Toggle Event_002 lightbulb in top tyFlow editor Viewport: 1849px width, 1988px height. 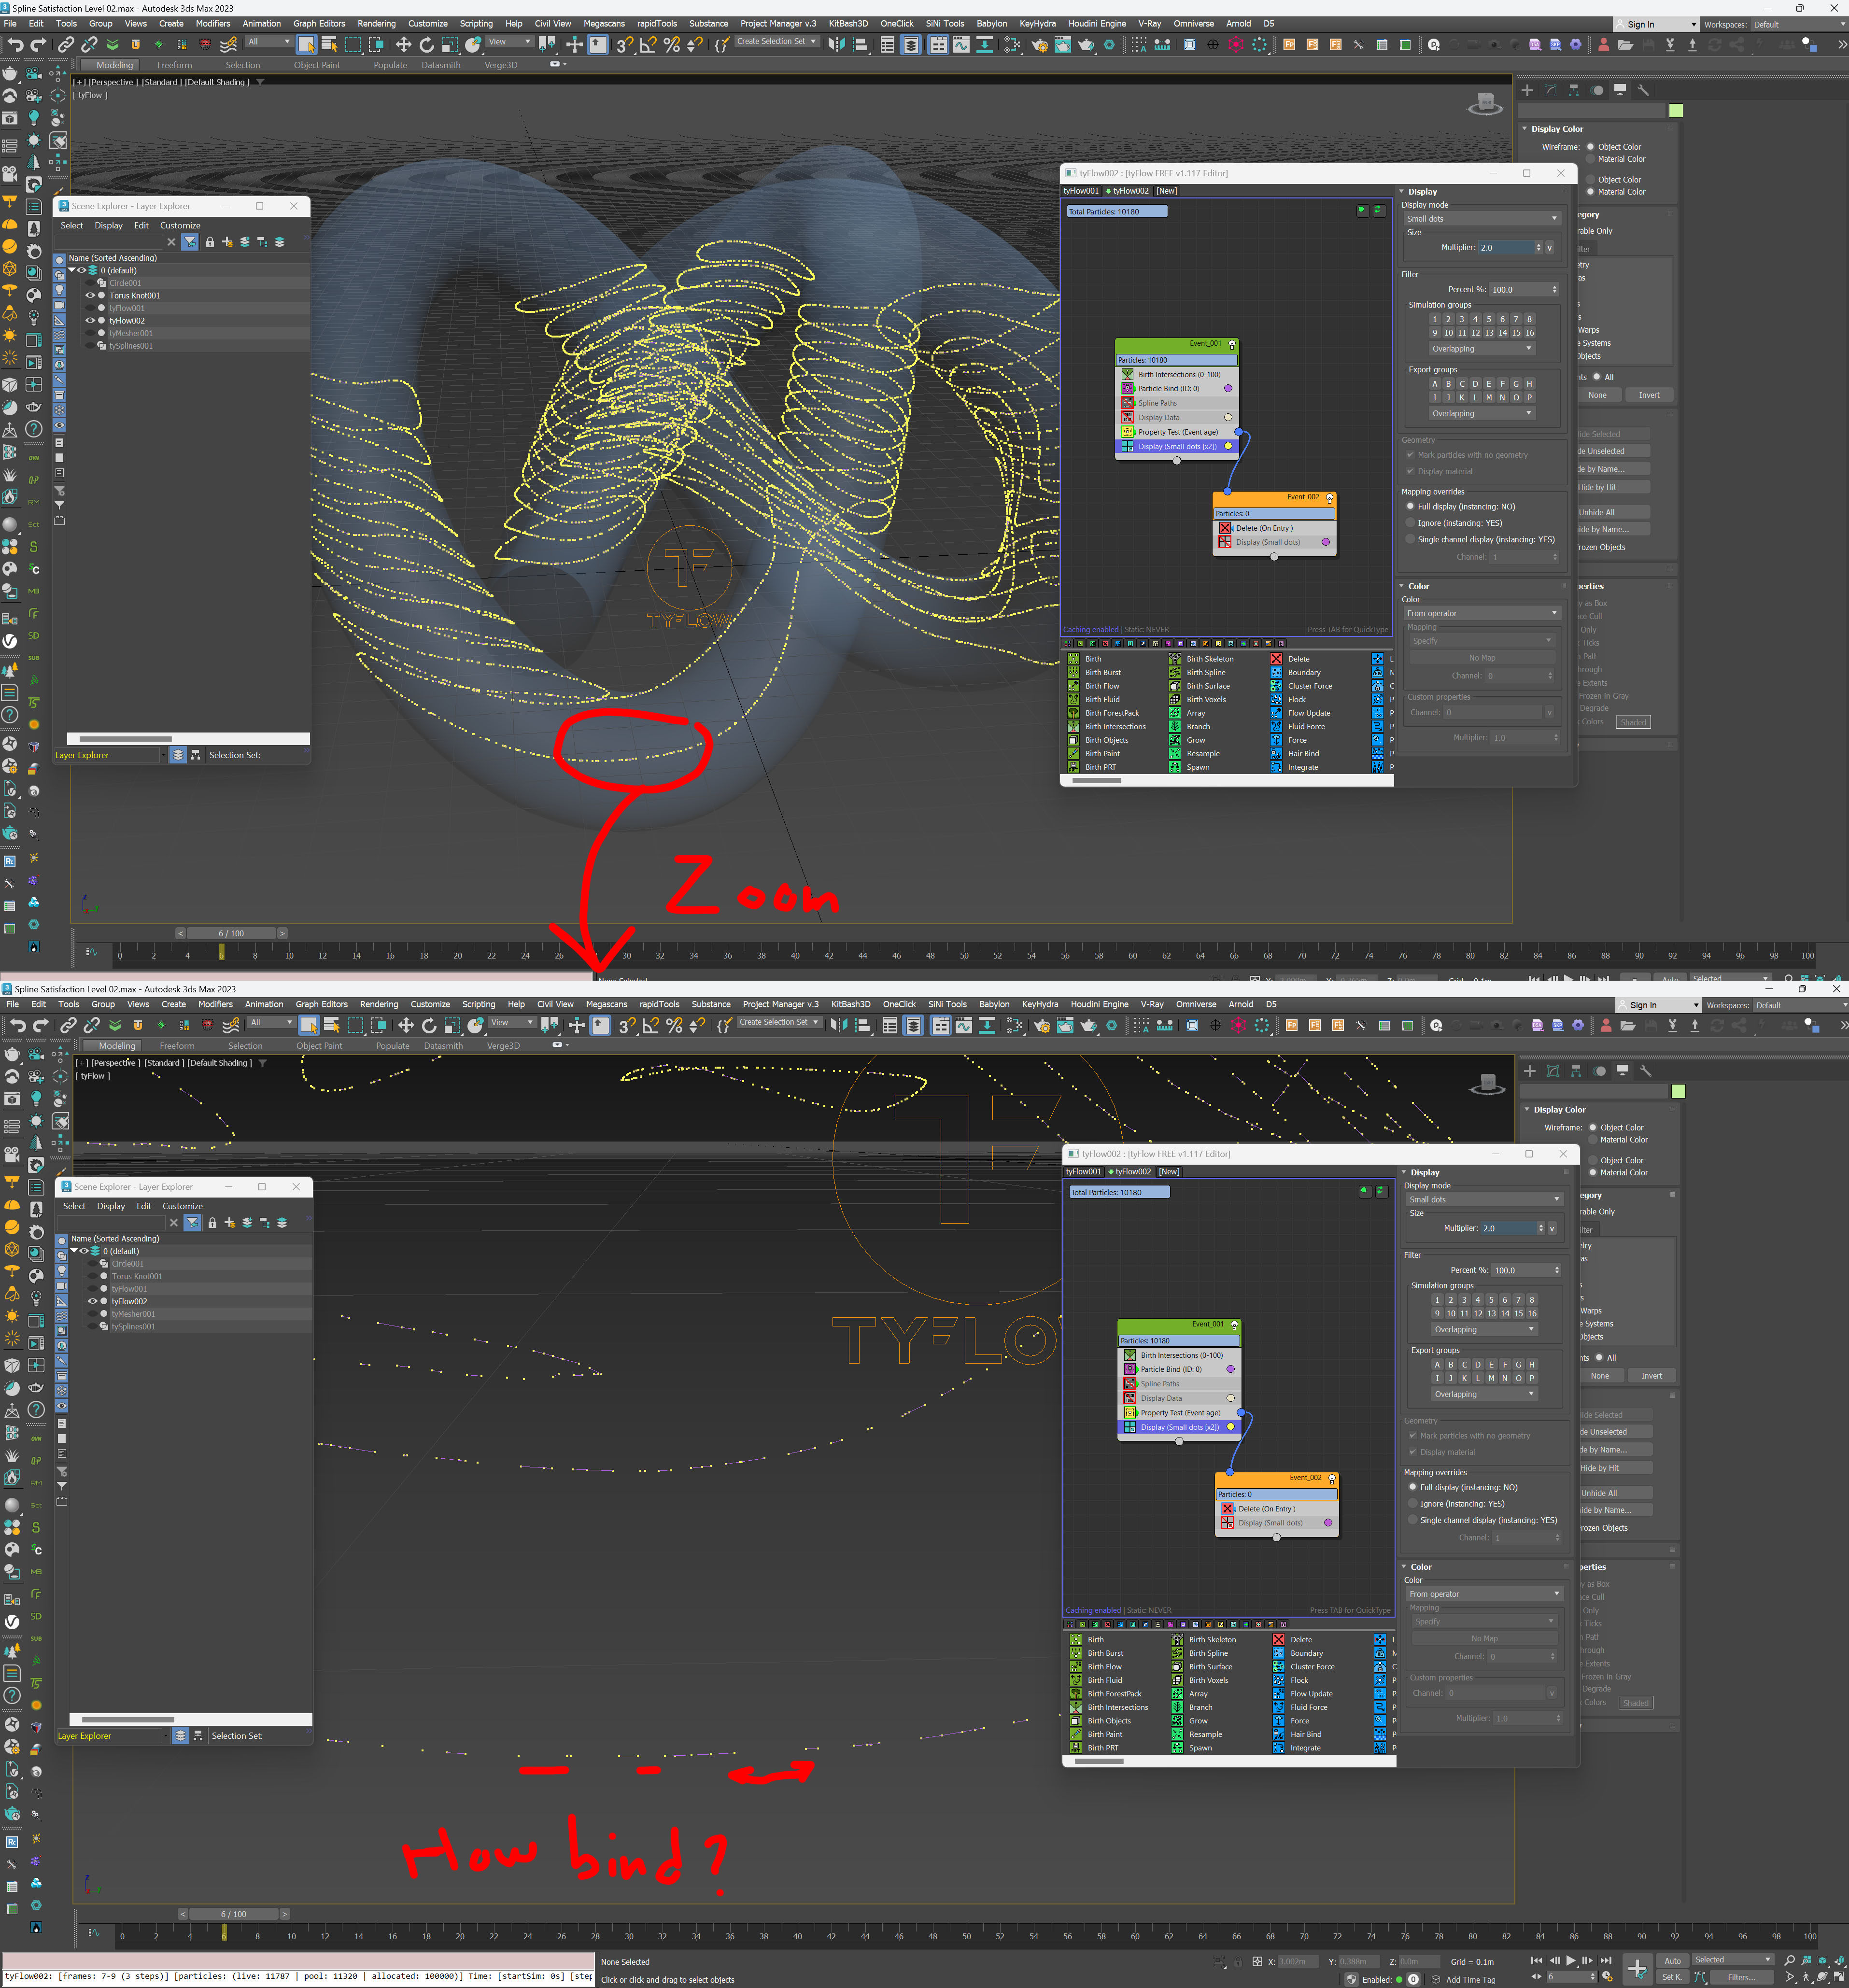[1329, 497]
